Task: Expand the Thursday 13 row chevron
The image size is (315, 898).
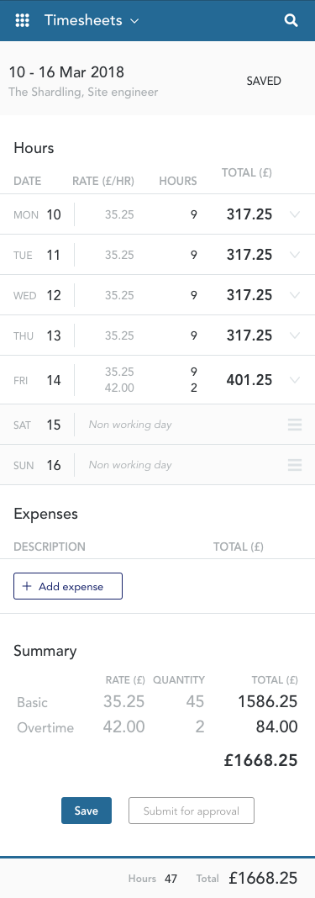Action: coord(295,335)
